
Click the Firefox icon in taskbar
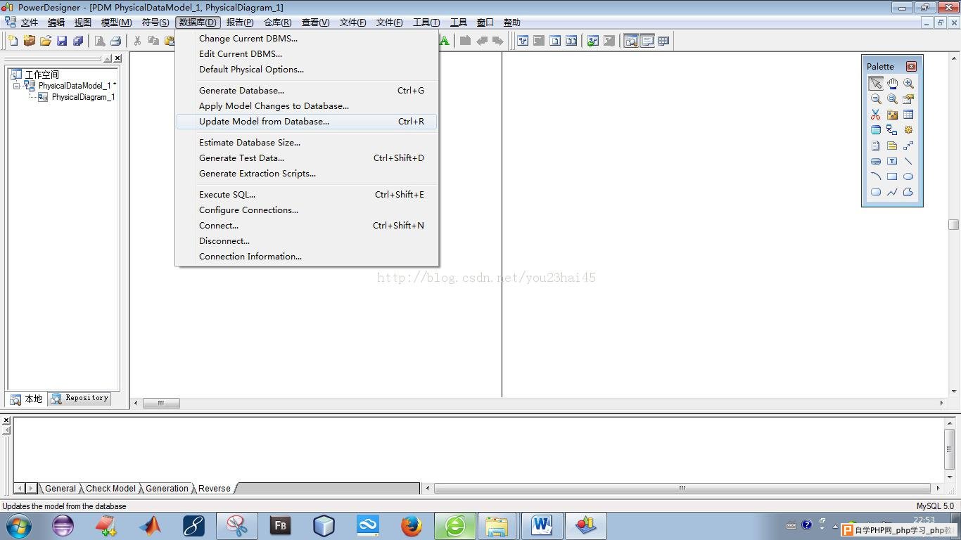click(412, 525)
